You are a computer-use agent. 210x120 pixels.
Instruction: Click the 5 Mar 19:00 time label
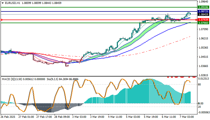tap(151, 117)
